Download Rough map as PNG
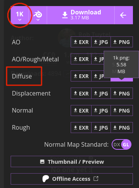 pyautogui.click(x=122, y=128)
